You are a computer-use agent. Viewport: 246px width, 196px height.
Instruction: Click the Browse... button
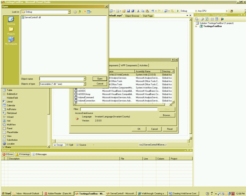[167, 115]
